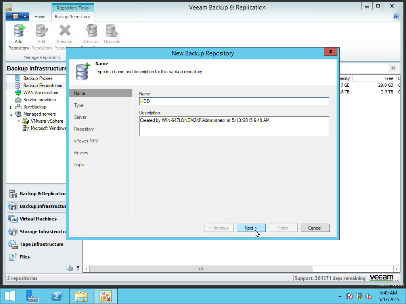Select the 29.0 GB free space cell
The width and height of the screenshot is (406, 304).
tap(385, 85)
